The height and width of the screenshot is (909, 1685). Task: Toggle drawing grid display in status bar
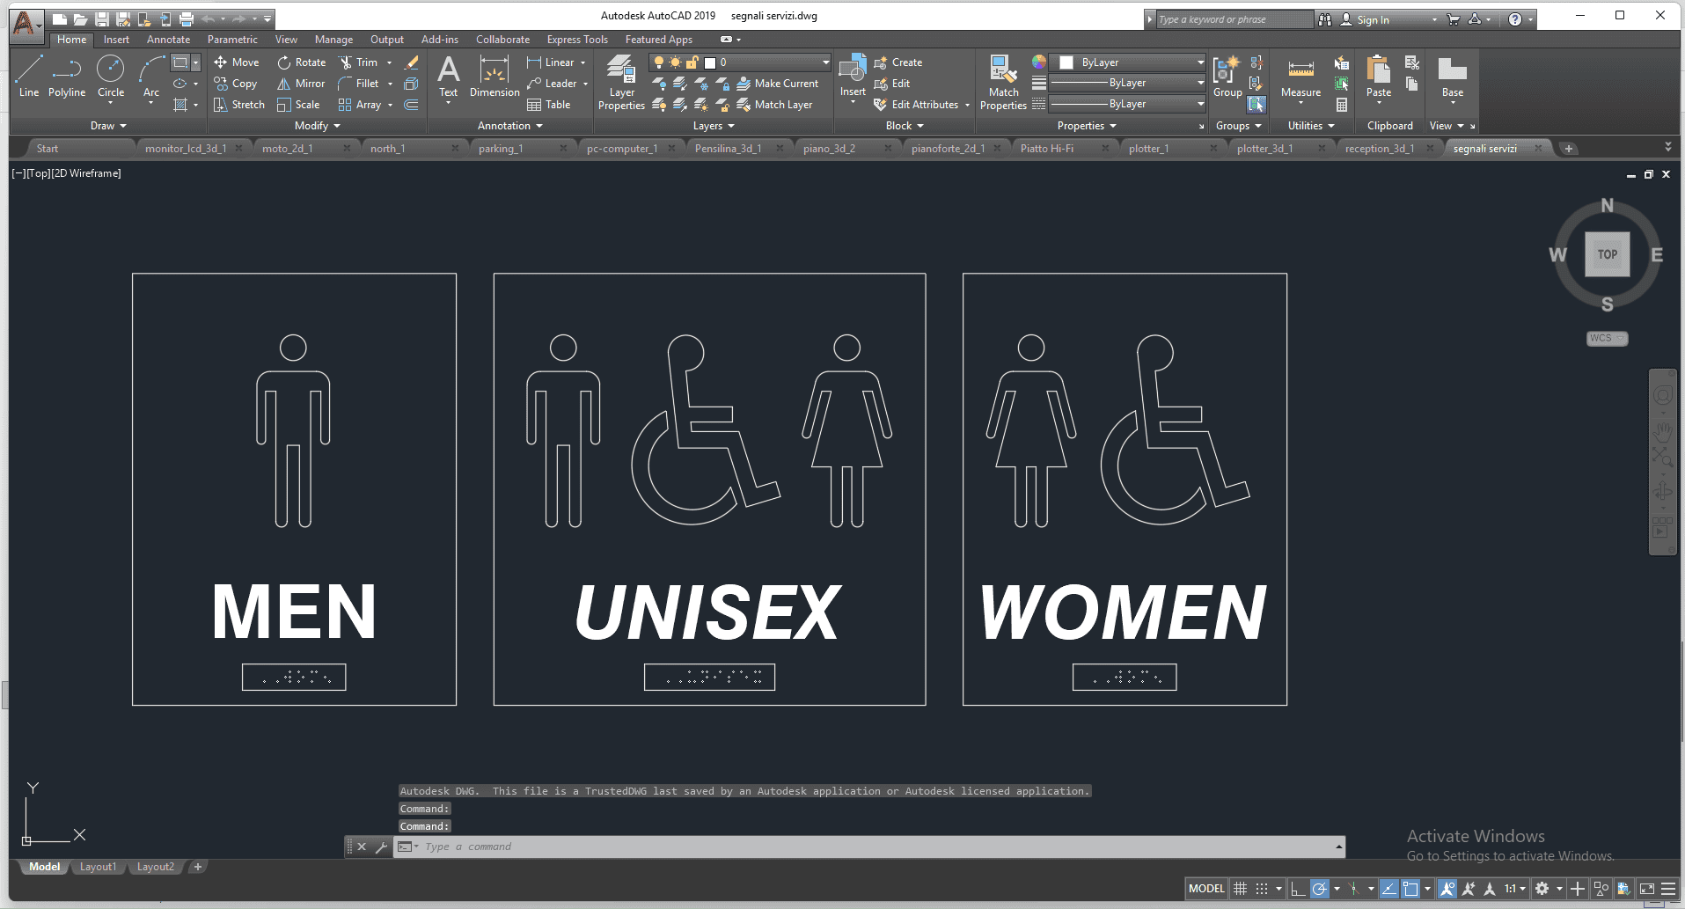point(1241,889)
